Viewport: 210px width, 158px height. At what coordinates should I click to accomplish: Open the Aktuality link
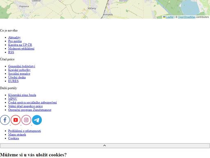[x=14, y=37]
